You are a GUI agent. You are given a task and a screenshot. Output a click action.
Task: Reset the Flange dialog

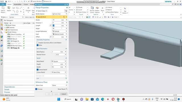[65, 5]
